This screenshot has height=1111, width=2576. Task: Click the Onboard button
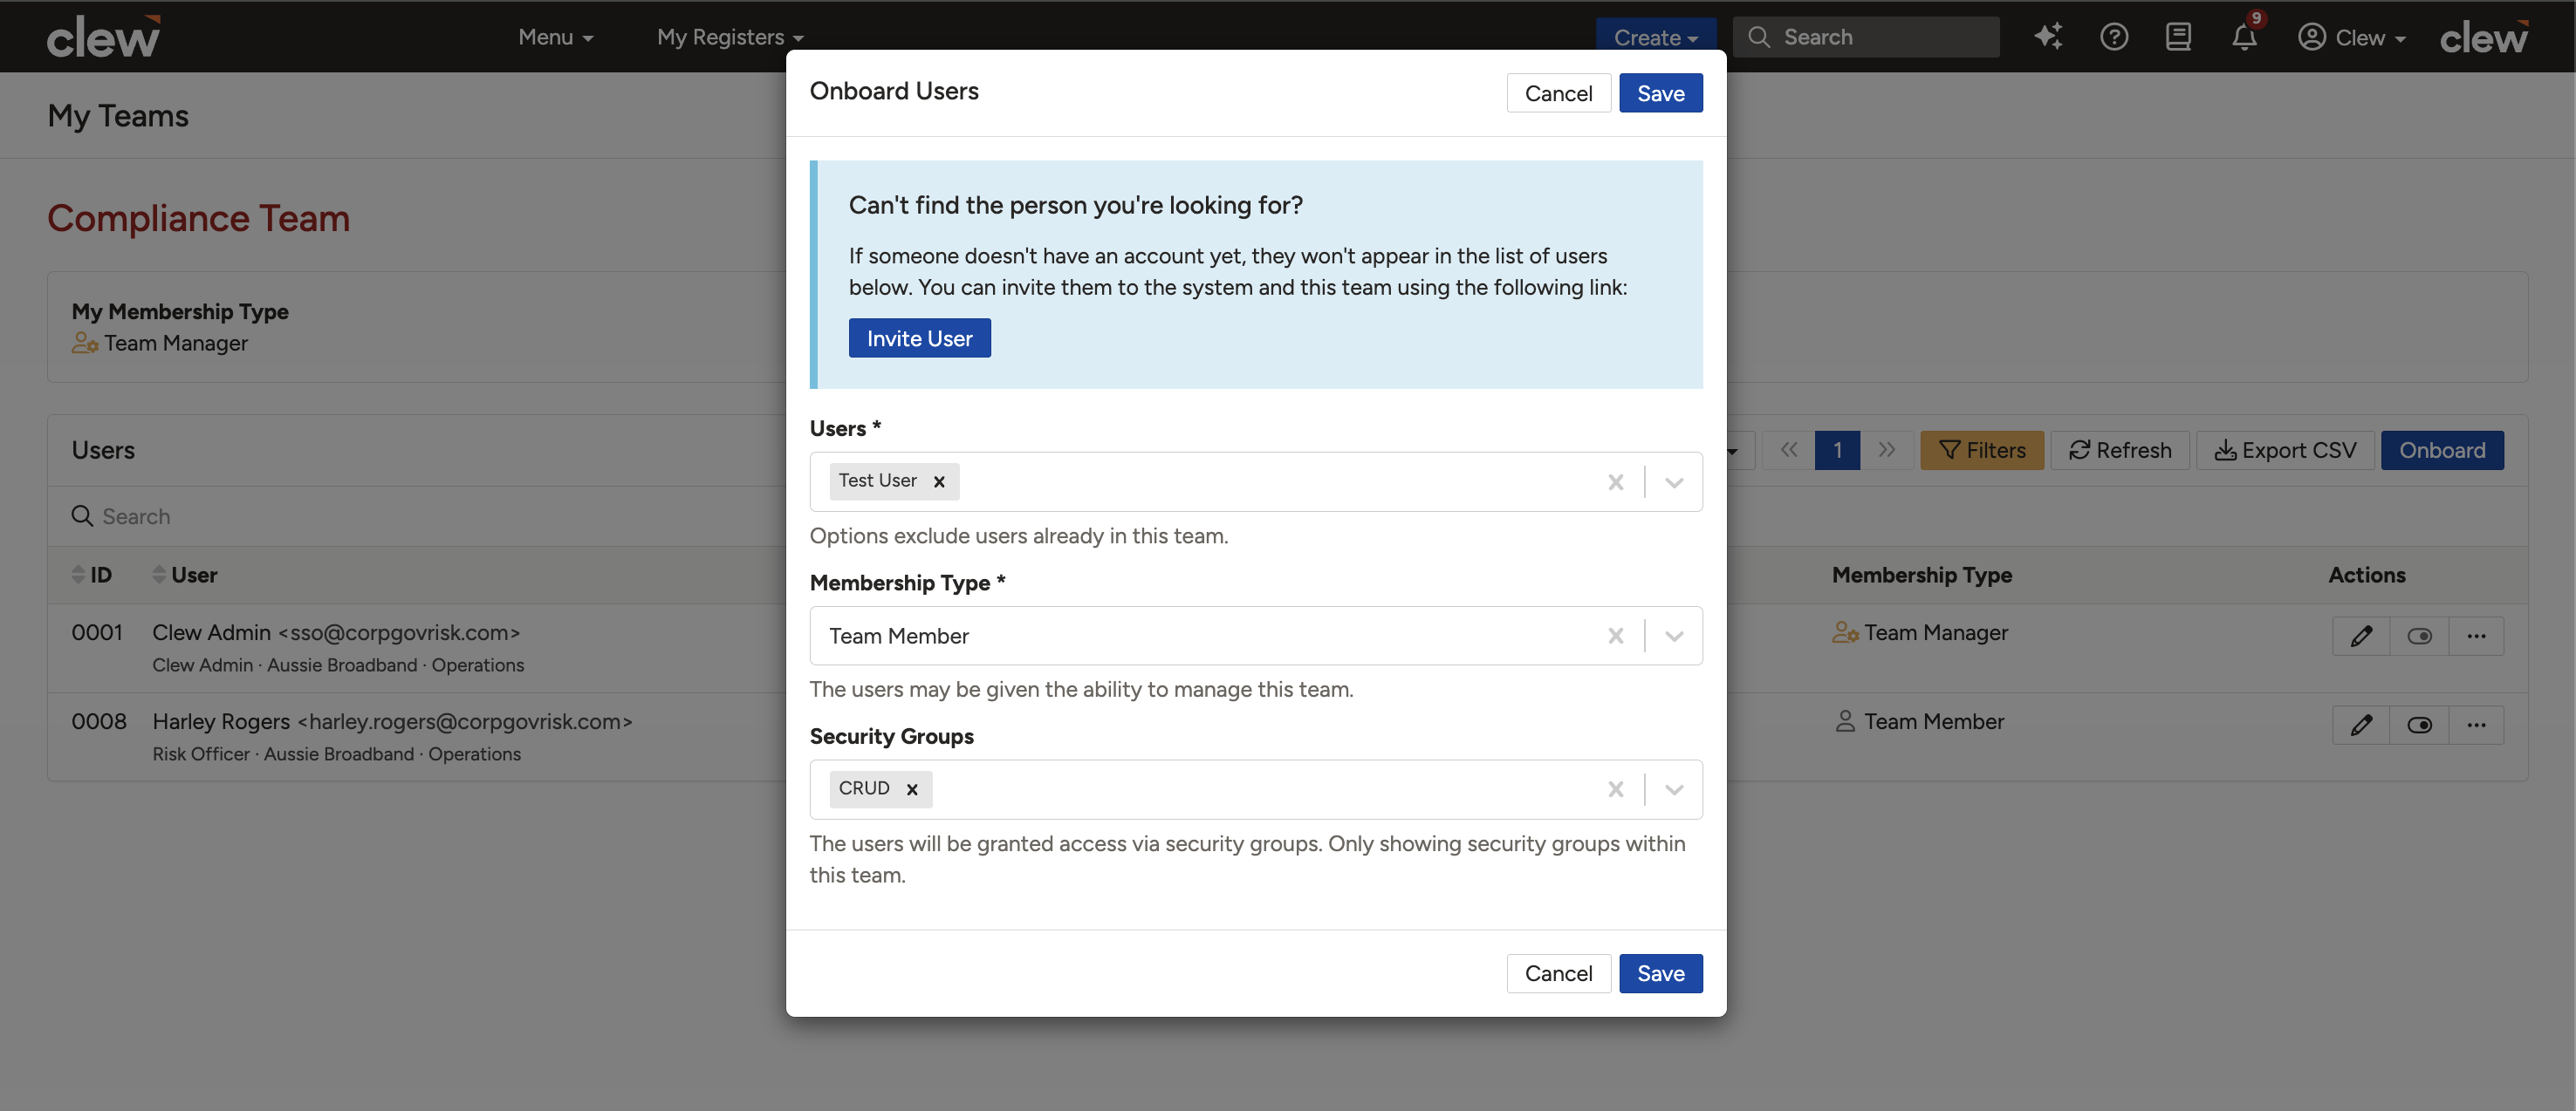[2442, 451]
